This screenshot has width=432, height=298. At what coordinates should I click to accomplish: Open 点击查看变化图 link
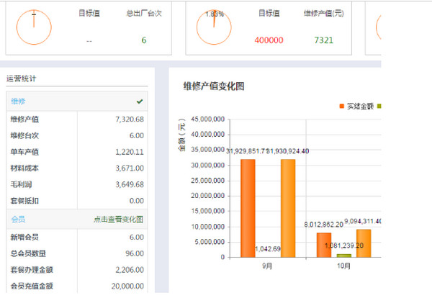(x=119, y=220)
